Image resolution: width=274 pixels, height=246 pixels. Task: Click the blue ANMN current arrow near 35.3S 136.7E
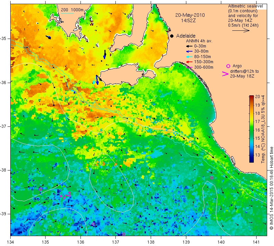[x=105, y=55]
